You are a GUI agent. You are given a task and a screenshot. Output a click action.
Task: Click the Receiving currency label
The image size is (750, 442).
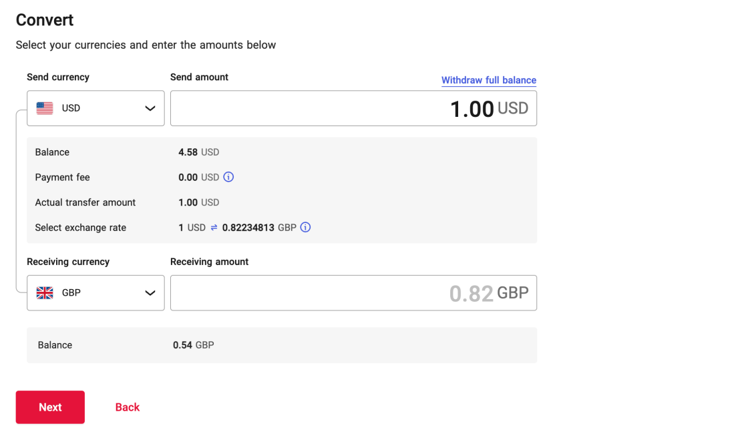point(68,262)
